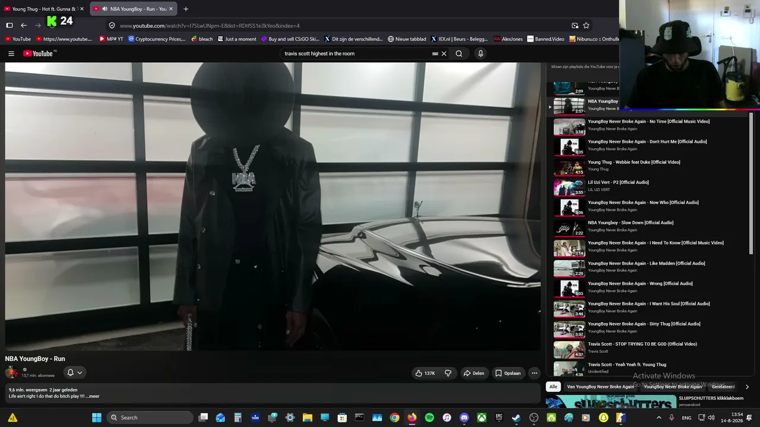Clear the YouTube search query
Screen dimensions: 760x427
444,53
